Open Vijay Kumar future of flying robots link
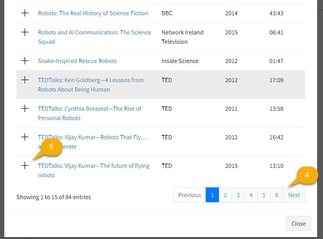This screenshot has width=323, height=239. (x=94, y=171)
